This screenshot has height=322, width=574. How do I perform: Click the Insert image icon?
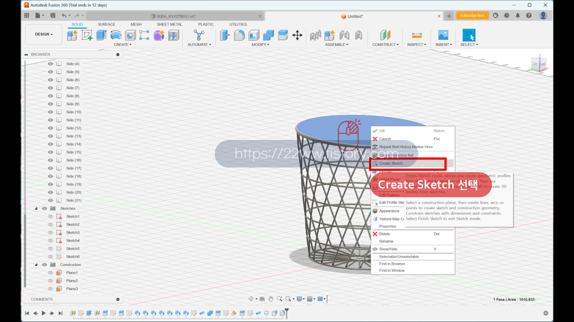click(x=443, y=35)
